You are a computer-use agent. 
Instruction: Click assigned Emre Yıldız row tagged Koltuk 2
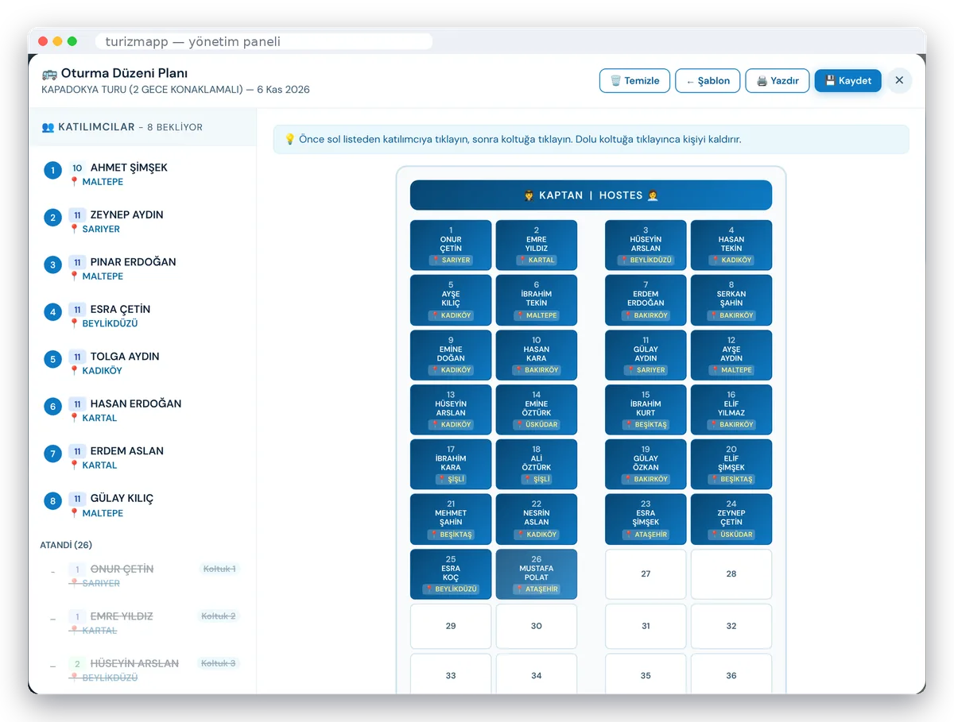(142, 623)
